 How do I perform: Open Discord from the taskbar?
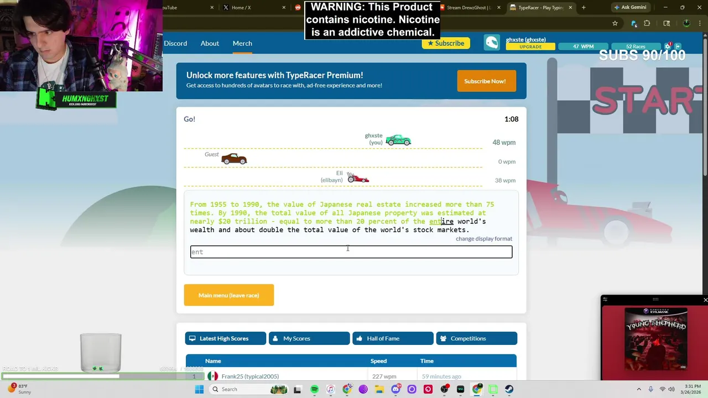(x=395, y=389)
